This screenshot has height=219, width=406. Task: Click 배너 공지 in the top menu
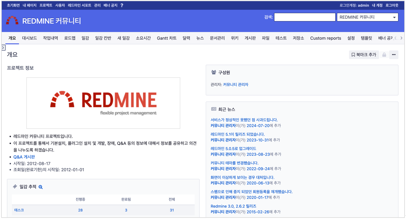click(x=110, y=5)
